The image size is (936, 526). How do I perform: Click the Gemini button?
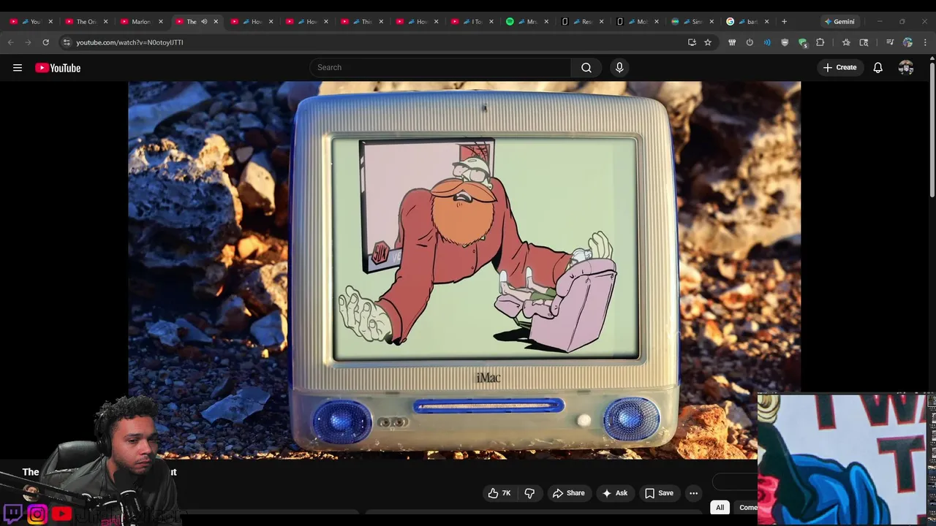(x=839, y=21)
